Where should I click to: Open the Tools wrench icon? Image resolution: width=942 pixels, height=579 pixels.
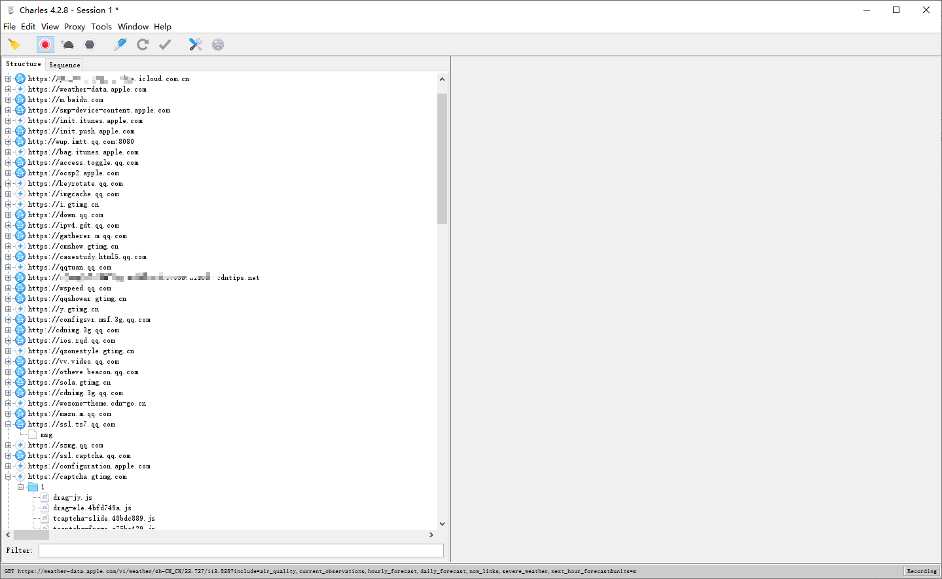[195, 44]
